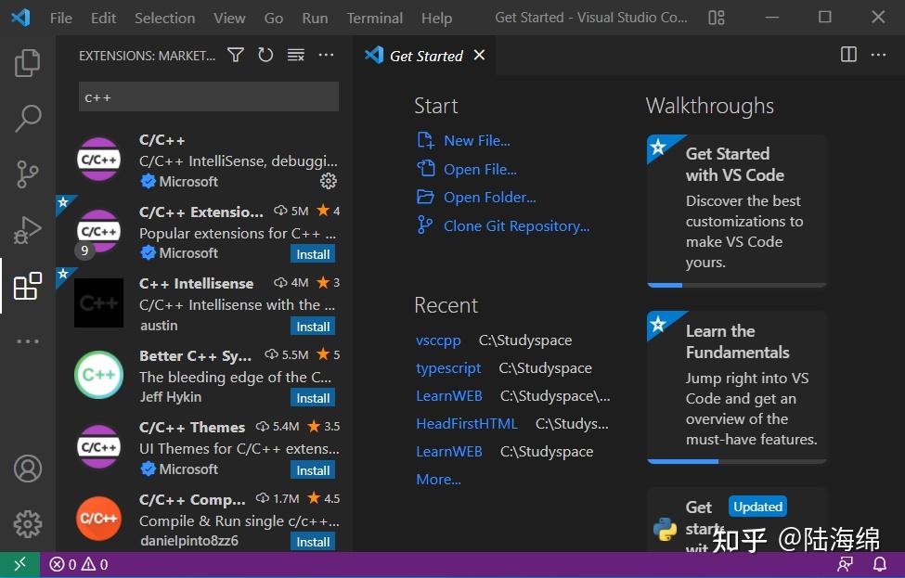Open the Terminal menu

tap(374, 17)
